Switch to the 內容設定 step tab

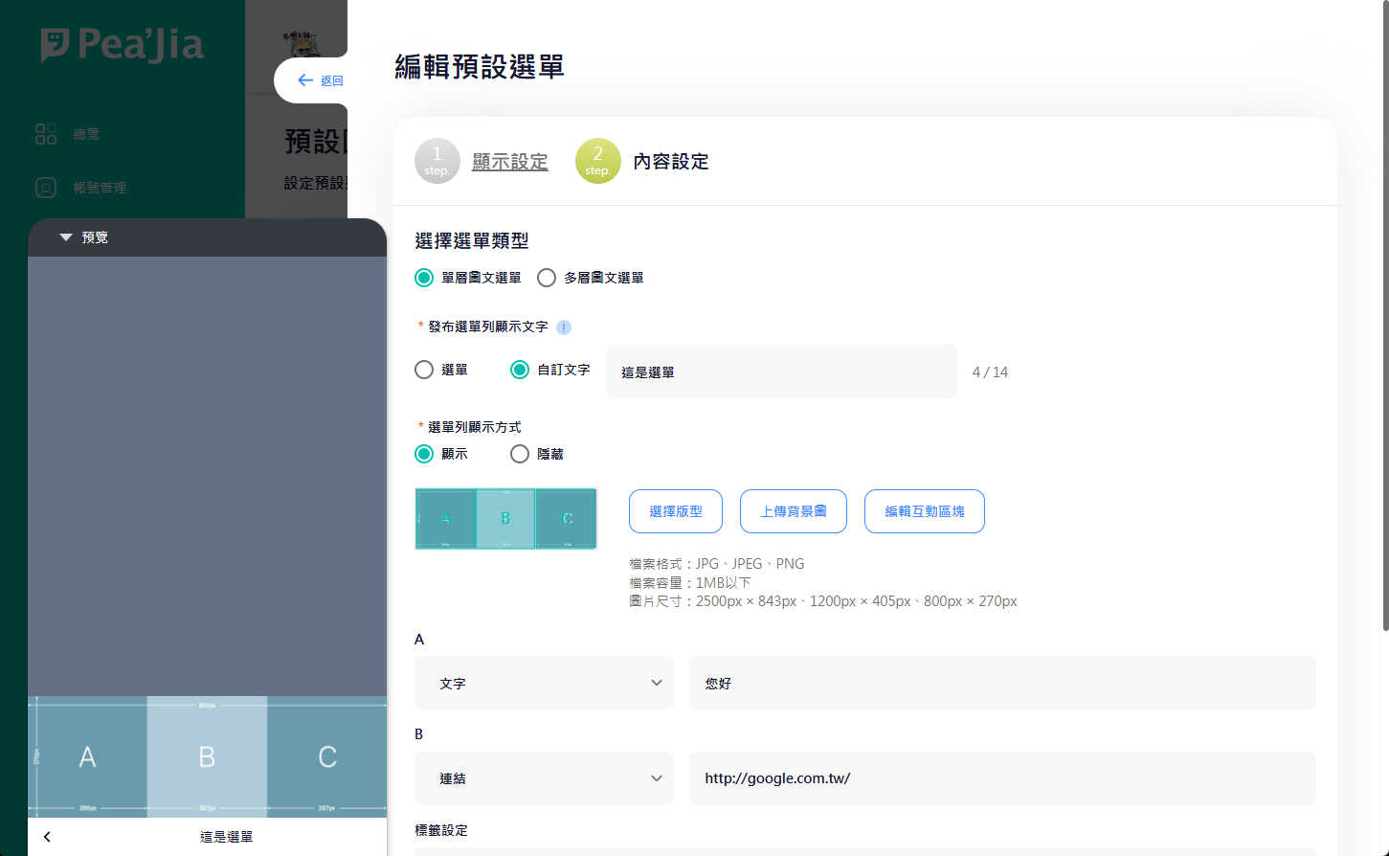(670, 162)
